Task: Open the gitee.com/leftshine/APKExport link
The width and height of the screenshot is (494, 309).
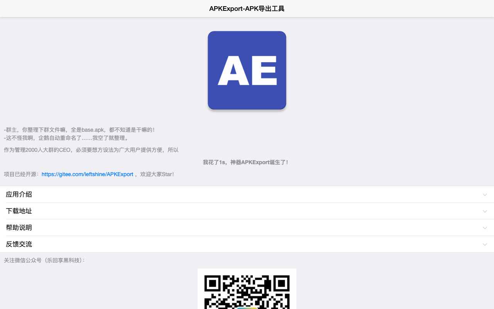Action: [x=88, y=174]
